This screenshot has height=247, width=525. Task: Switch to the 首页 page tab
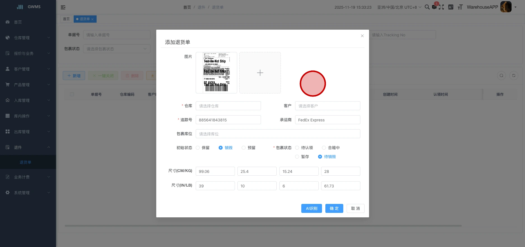(66, 19)
